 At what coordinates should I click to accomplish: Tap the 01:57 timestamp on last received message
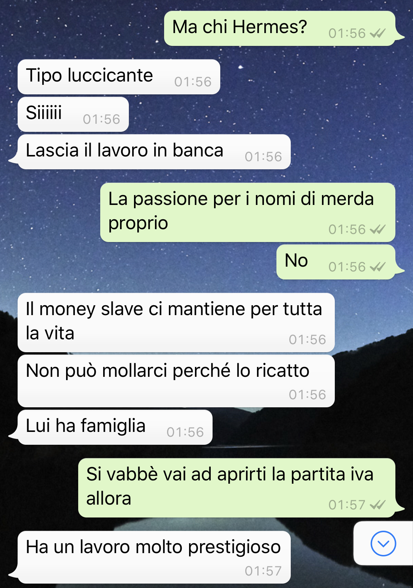point(263,571)
